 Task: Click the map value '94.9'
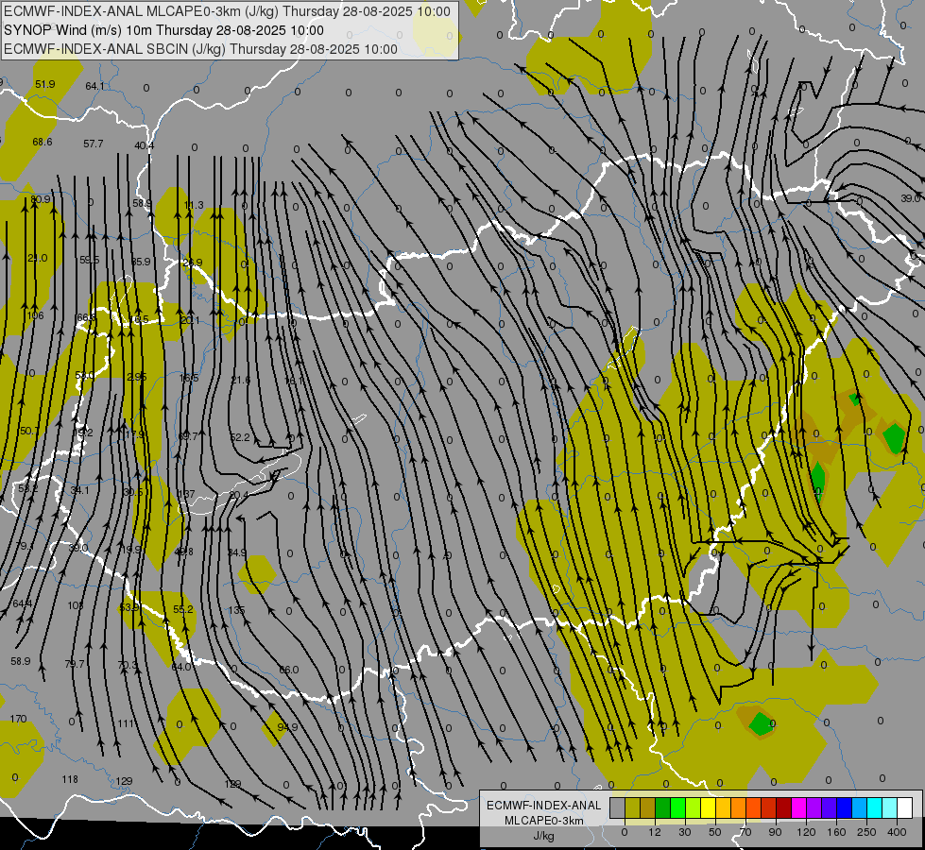coord(287,726)
